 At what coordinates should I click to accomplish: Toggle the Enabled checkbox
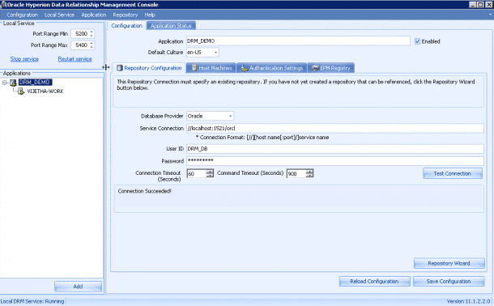point(417,41)
